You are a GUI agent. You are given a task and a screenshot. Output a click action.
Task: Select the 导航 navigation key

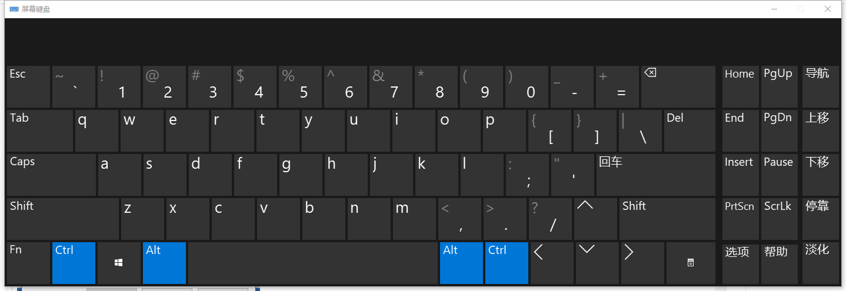820,86
